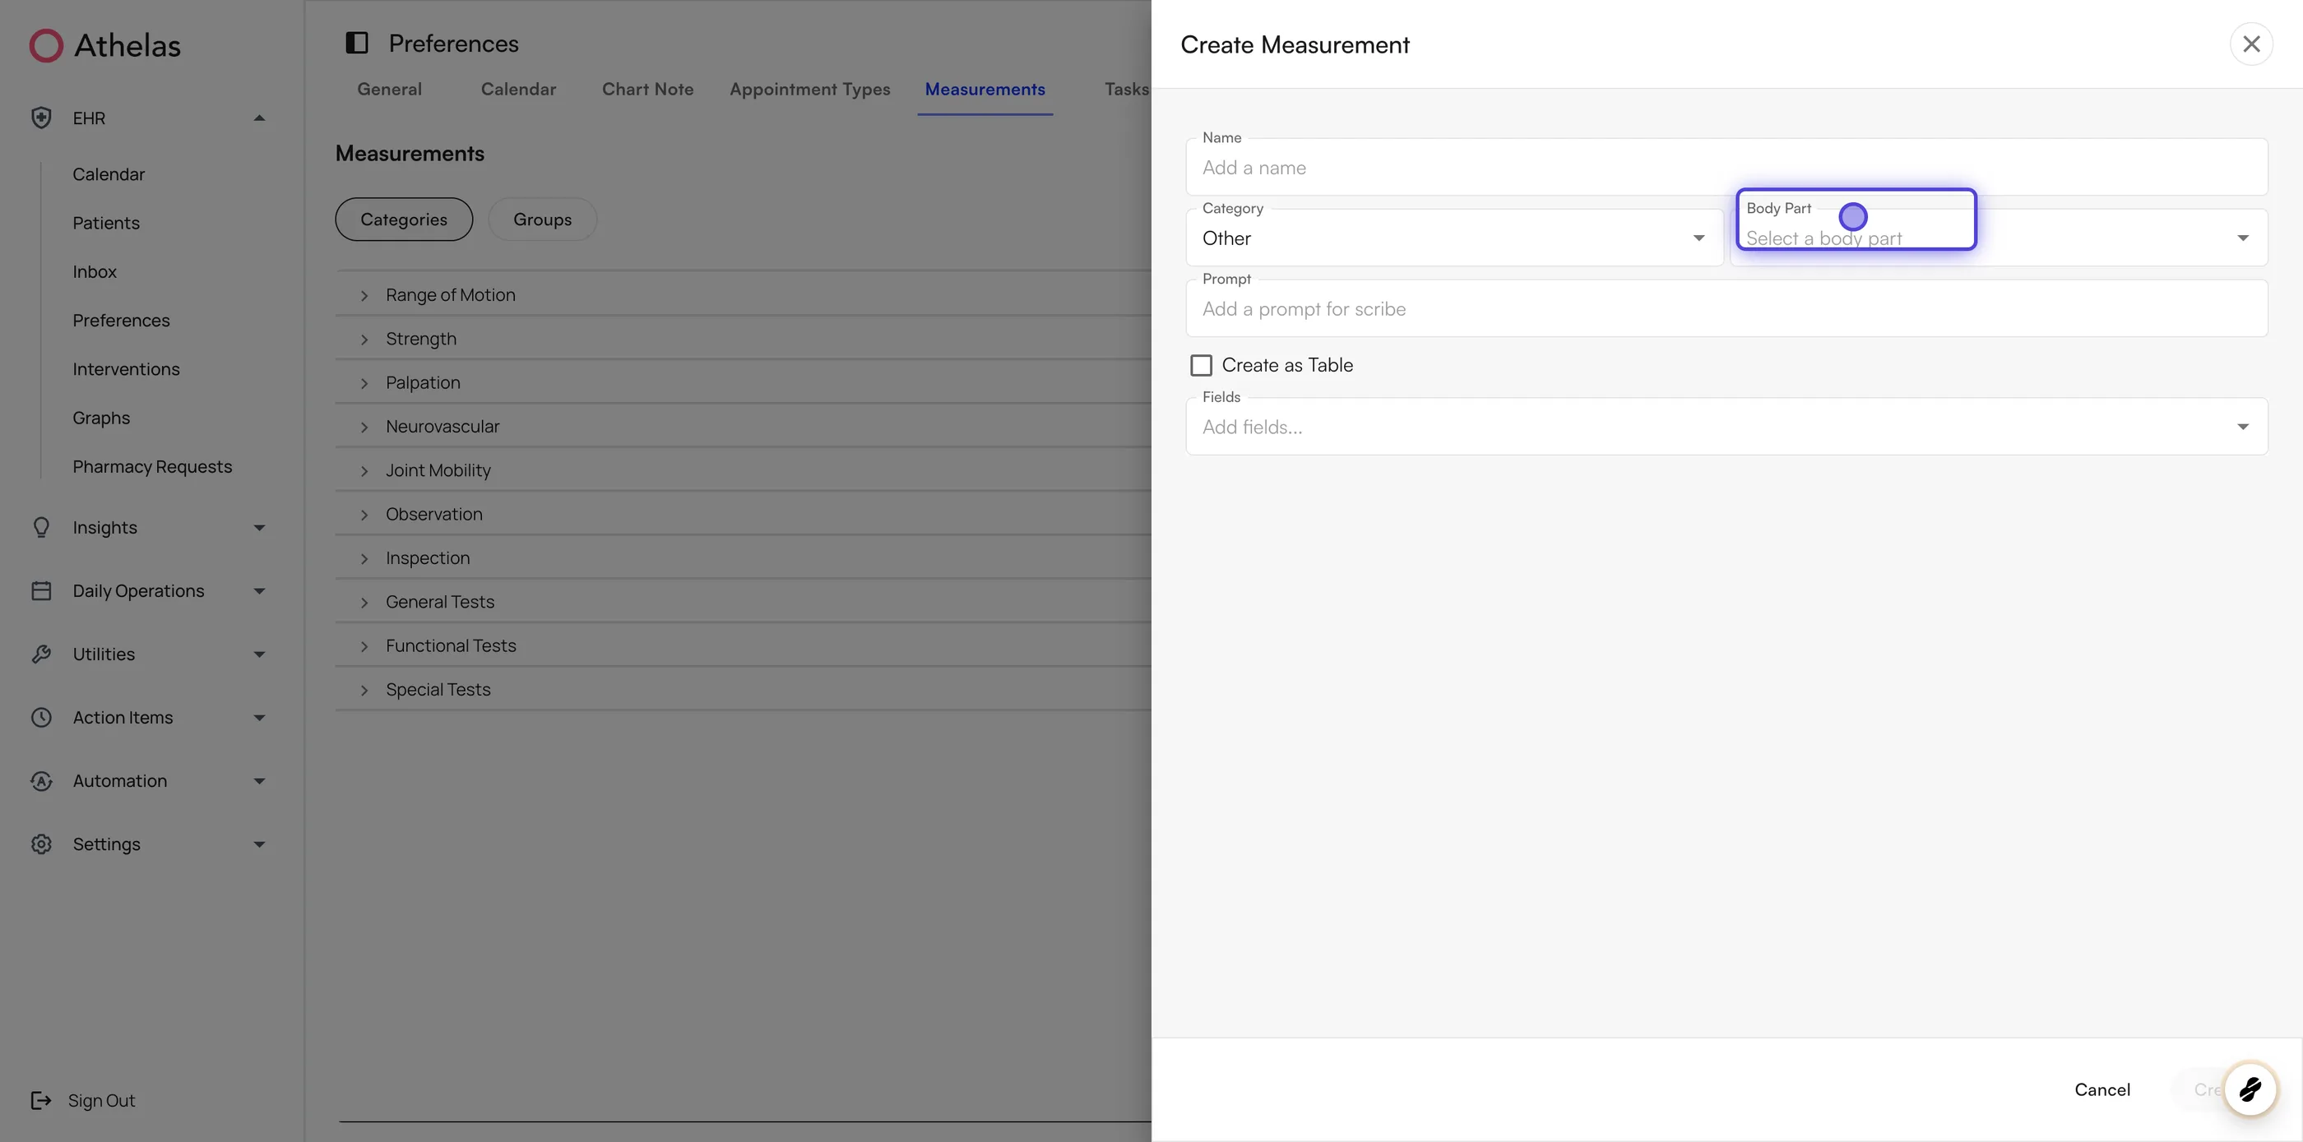The image size is (2303, 1142).
Task: Open Calendar in the sidebar
Action: click(x=109, y=174)
